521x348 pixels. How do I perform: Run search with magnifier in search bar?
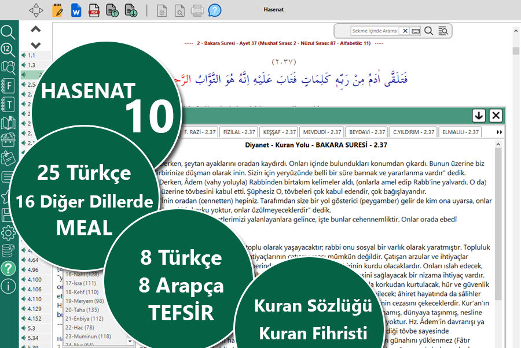click(x=428, y=31)
